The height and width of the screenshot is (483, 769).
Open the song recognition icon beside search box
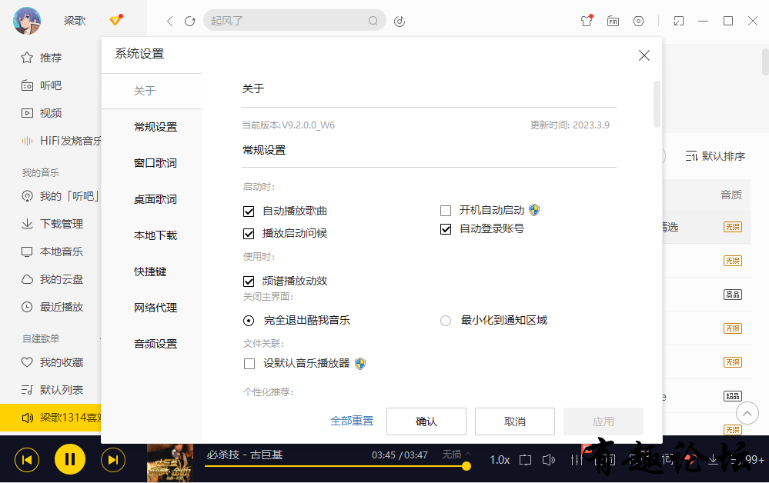click(400, 21)
